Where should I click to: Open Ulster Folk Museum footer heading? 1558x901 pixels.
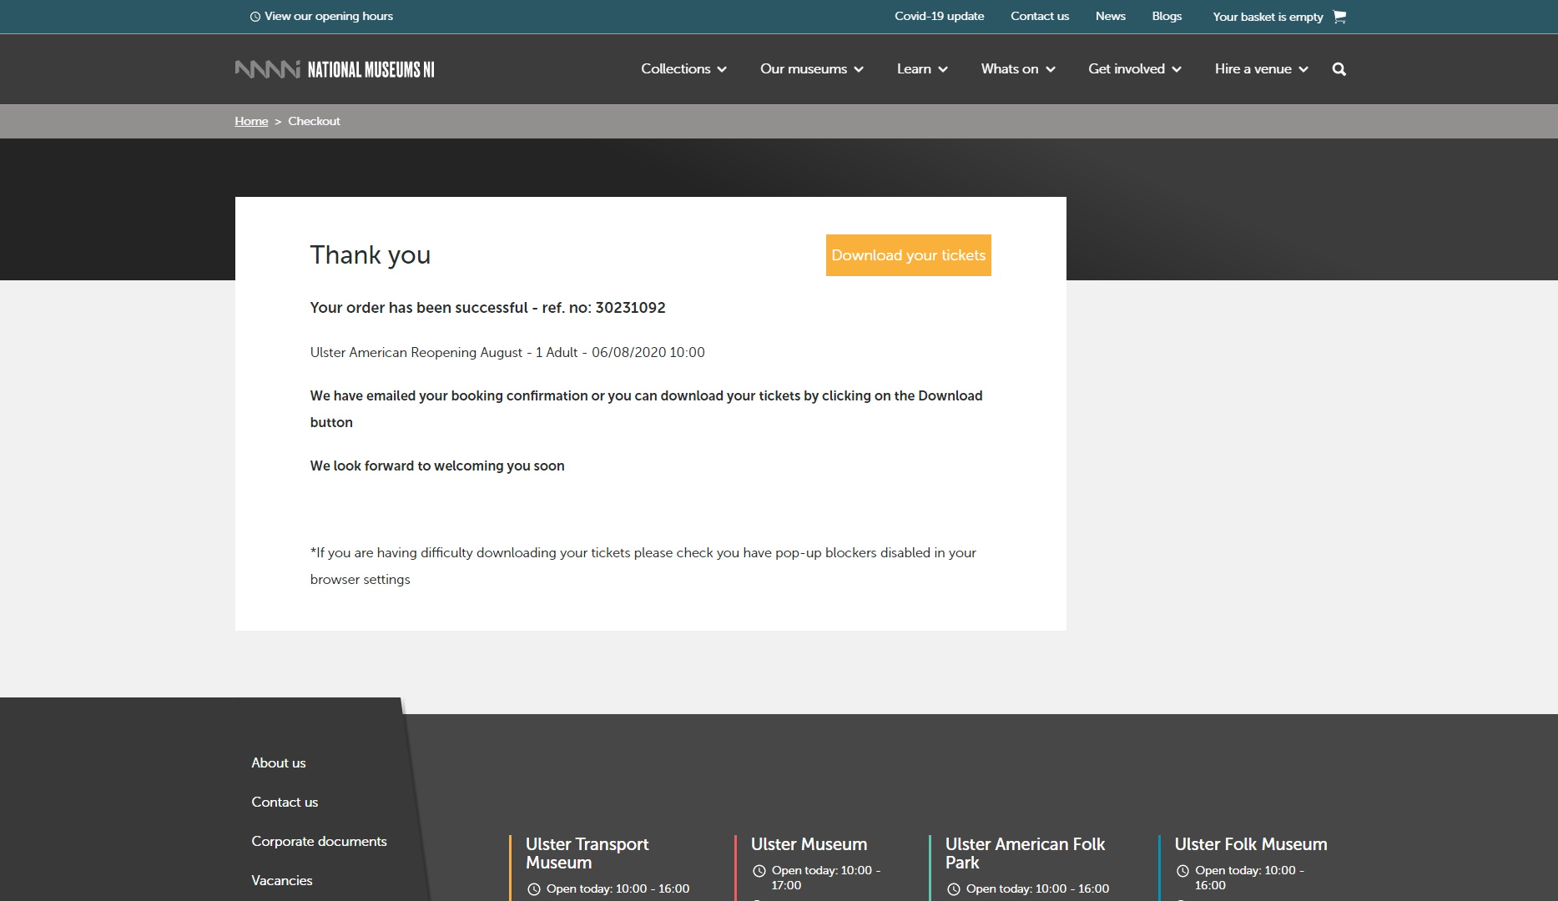[x=1251, y=844]
